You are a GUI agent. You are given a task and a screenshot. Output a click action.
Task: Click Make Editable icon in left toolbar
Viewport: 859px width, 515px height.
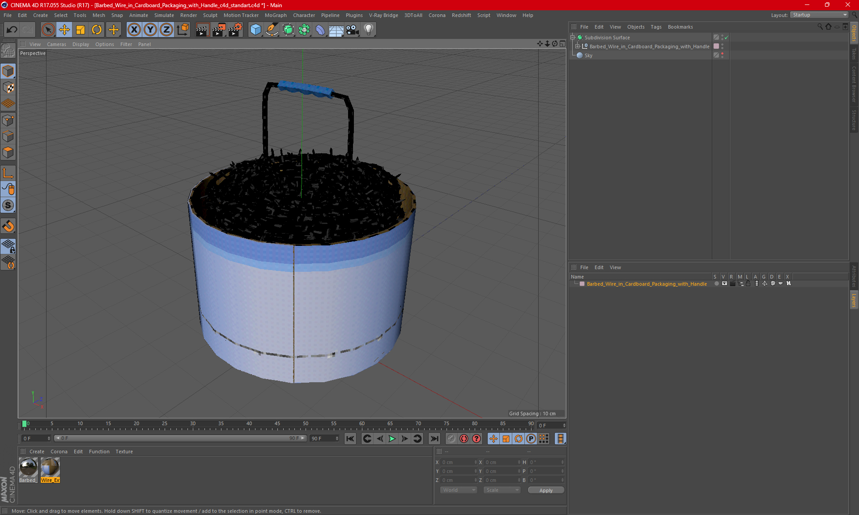click(8, 51)
